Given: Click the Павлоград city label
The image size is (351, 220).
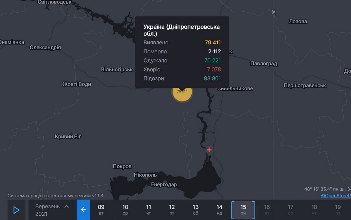Looking at the screenshot, I should (264, 64).
